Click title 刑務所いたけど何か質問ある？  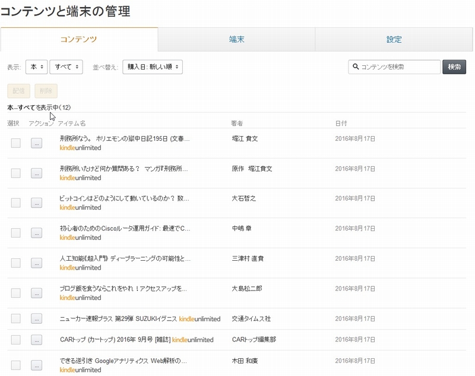pos(123,169)
